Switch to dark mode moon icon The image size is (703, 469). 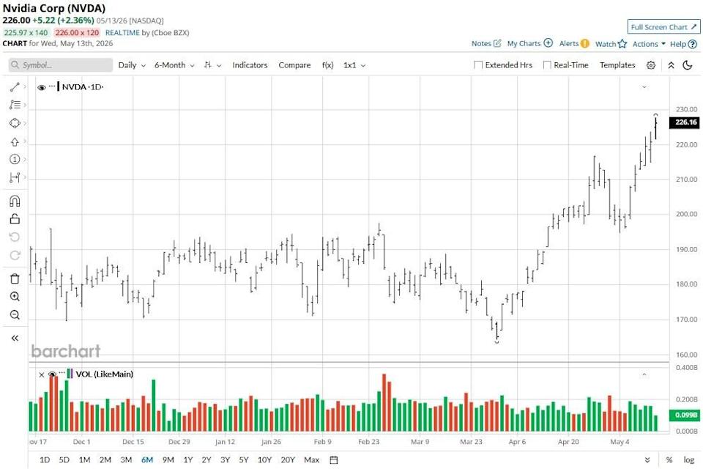(688, 65)
